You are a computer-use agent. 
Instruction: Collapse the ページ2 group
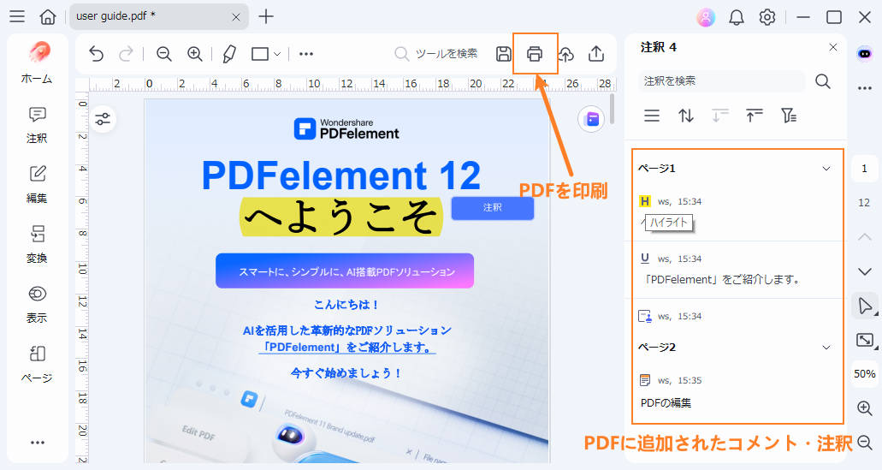pyautogui.click(x=826, y=348)
